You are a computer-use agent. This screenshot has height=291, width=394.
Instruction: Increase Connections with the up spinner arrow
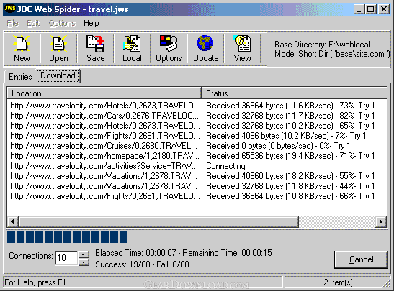[84, 254]
